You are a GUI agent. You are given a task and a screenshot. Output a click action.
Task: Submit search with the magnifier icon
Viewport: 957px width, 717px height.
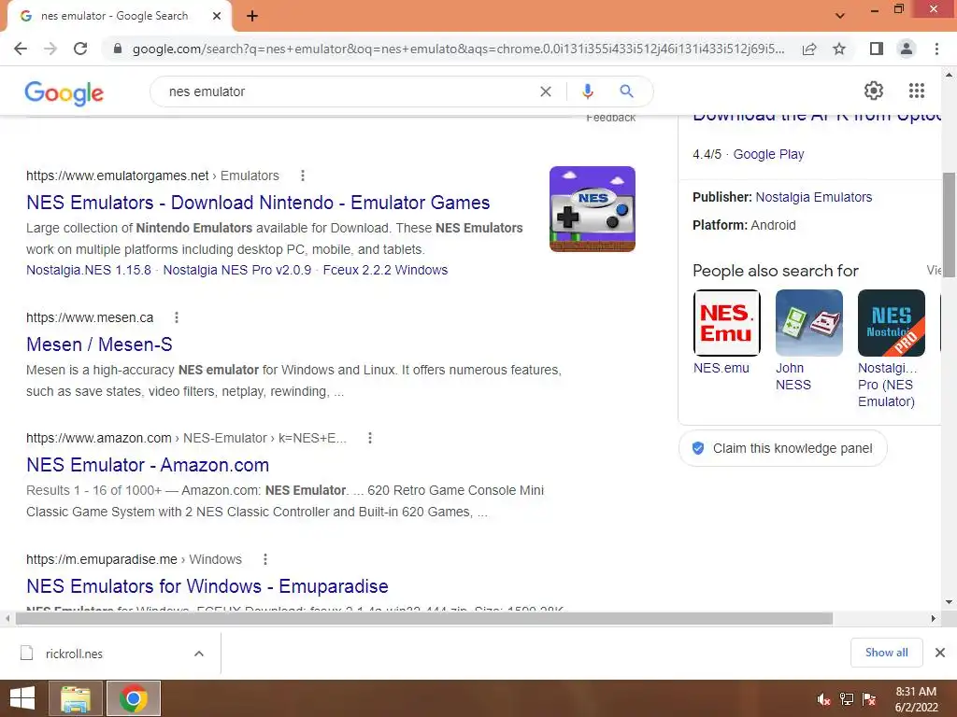click(626, 91)
